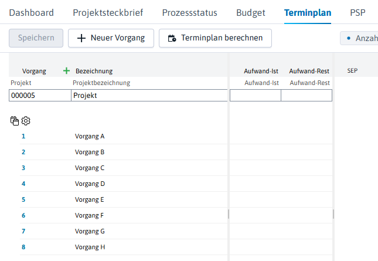Click the green plus icon beside Vorgang

(66, 71)
